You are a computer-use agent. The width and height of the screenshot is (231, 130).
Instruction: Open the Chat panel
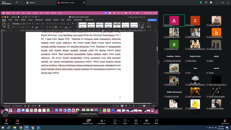coord(115,122)
